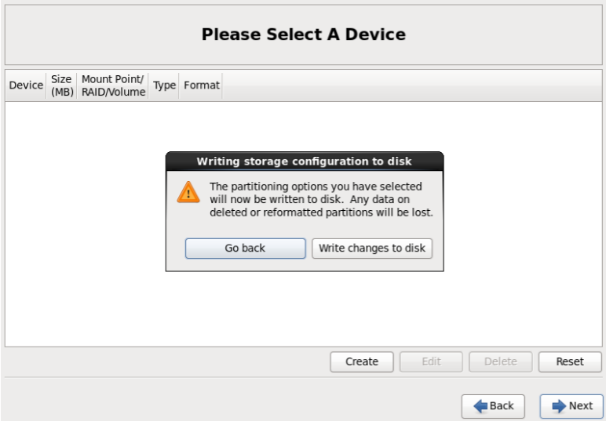
Task: Confirm with Write changes to disk
Action: coord(372,248)
